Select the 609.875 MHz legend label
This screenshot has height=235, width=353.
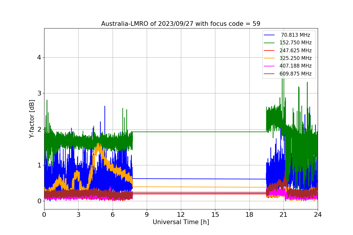pyautogui.click(x=296, y=74)
